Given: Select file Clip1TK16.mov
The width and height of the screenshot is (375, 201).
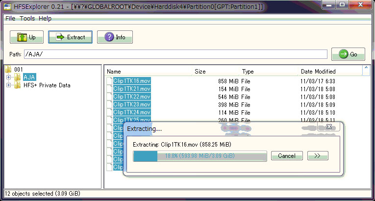Looking at the screenshot, I should point(132,81).
